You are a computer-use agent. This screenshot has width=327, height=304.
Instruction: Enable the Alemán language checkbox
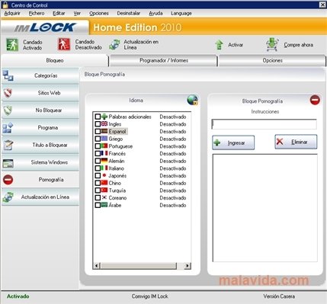[98, 161]
